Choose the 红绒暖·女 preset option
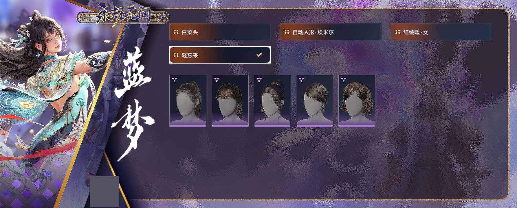Viewport: 517px width, 208px height. coord(441,32)
